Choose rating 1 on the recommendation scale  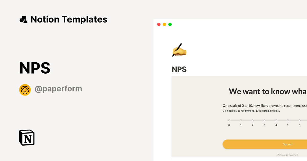(x=241, y=120)
